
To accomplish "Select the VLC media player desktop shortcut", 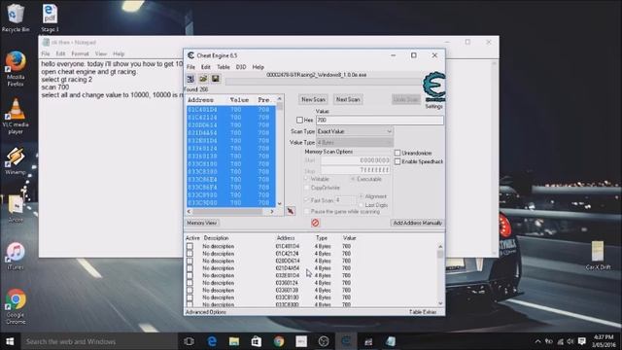I will click(16, 117).
